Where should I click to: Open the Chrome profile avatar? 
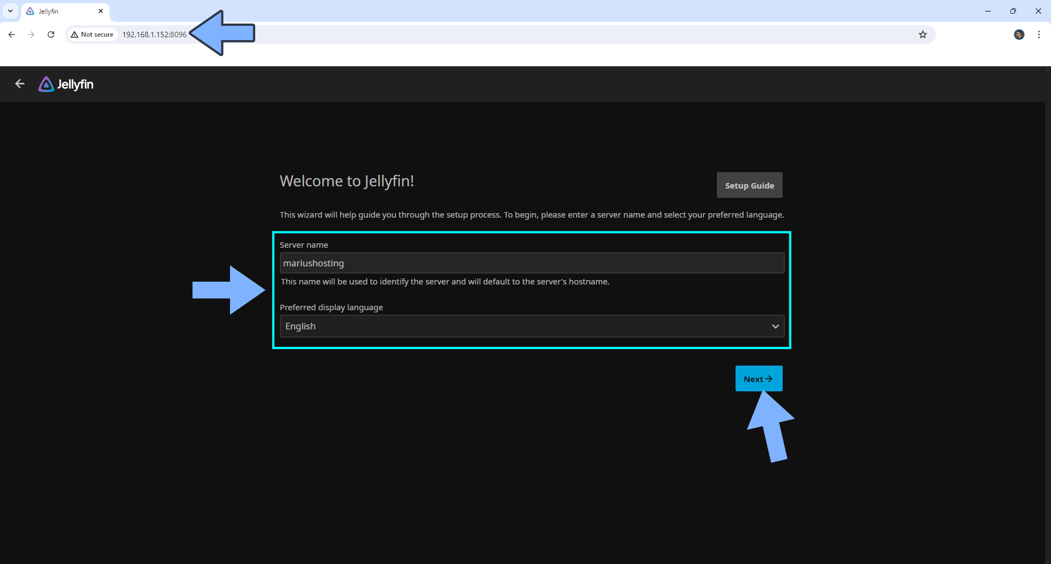point(1019,35)
